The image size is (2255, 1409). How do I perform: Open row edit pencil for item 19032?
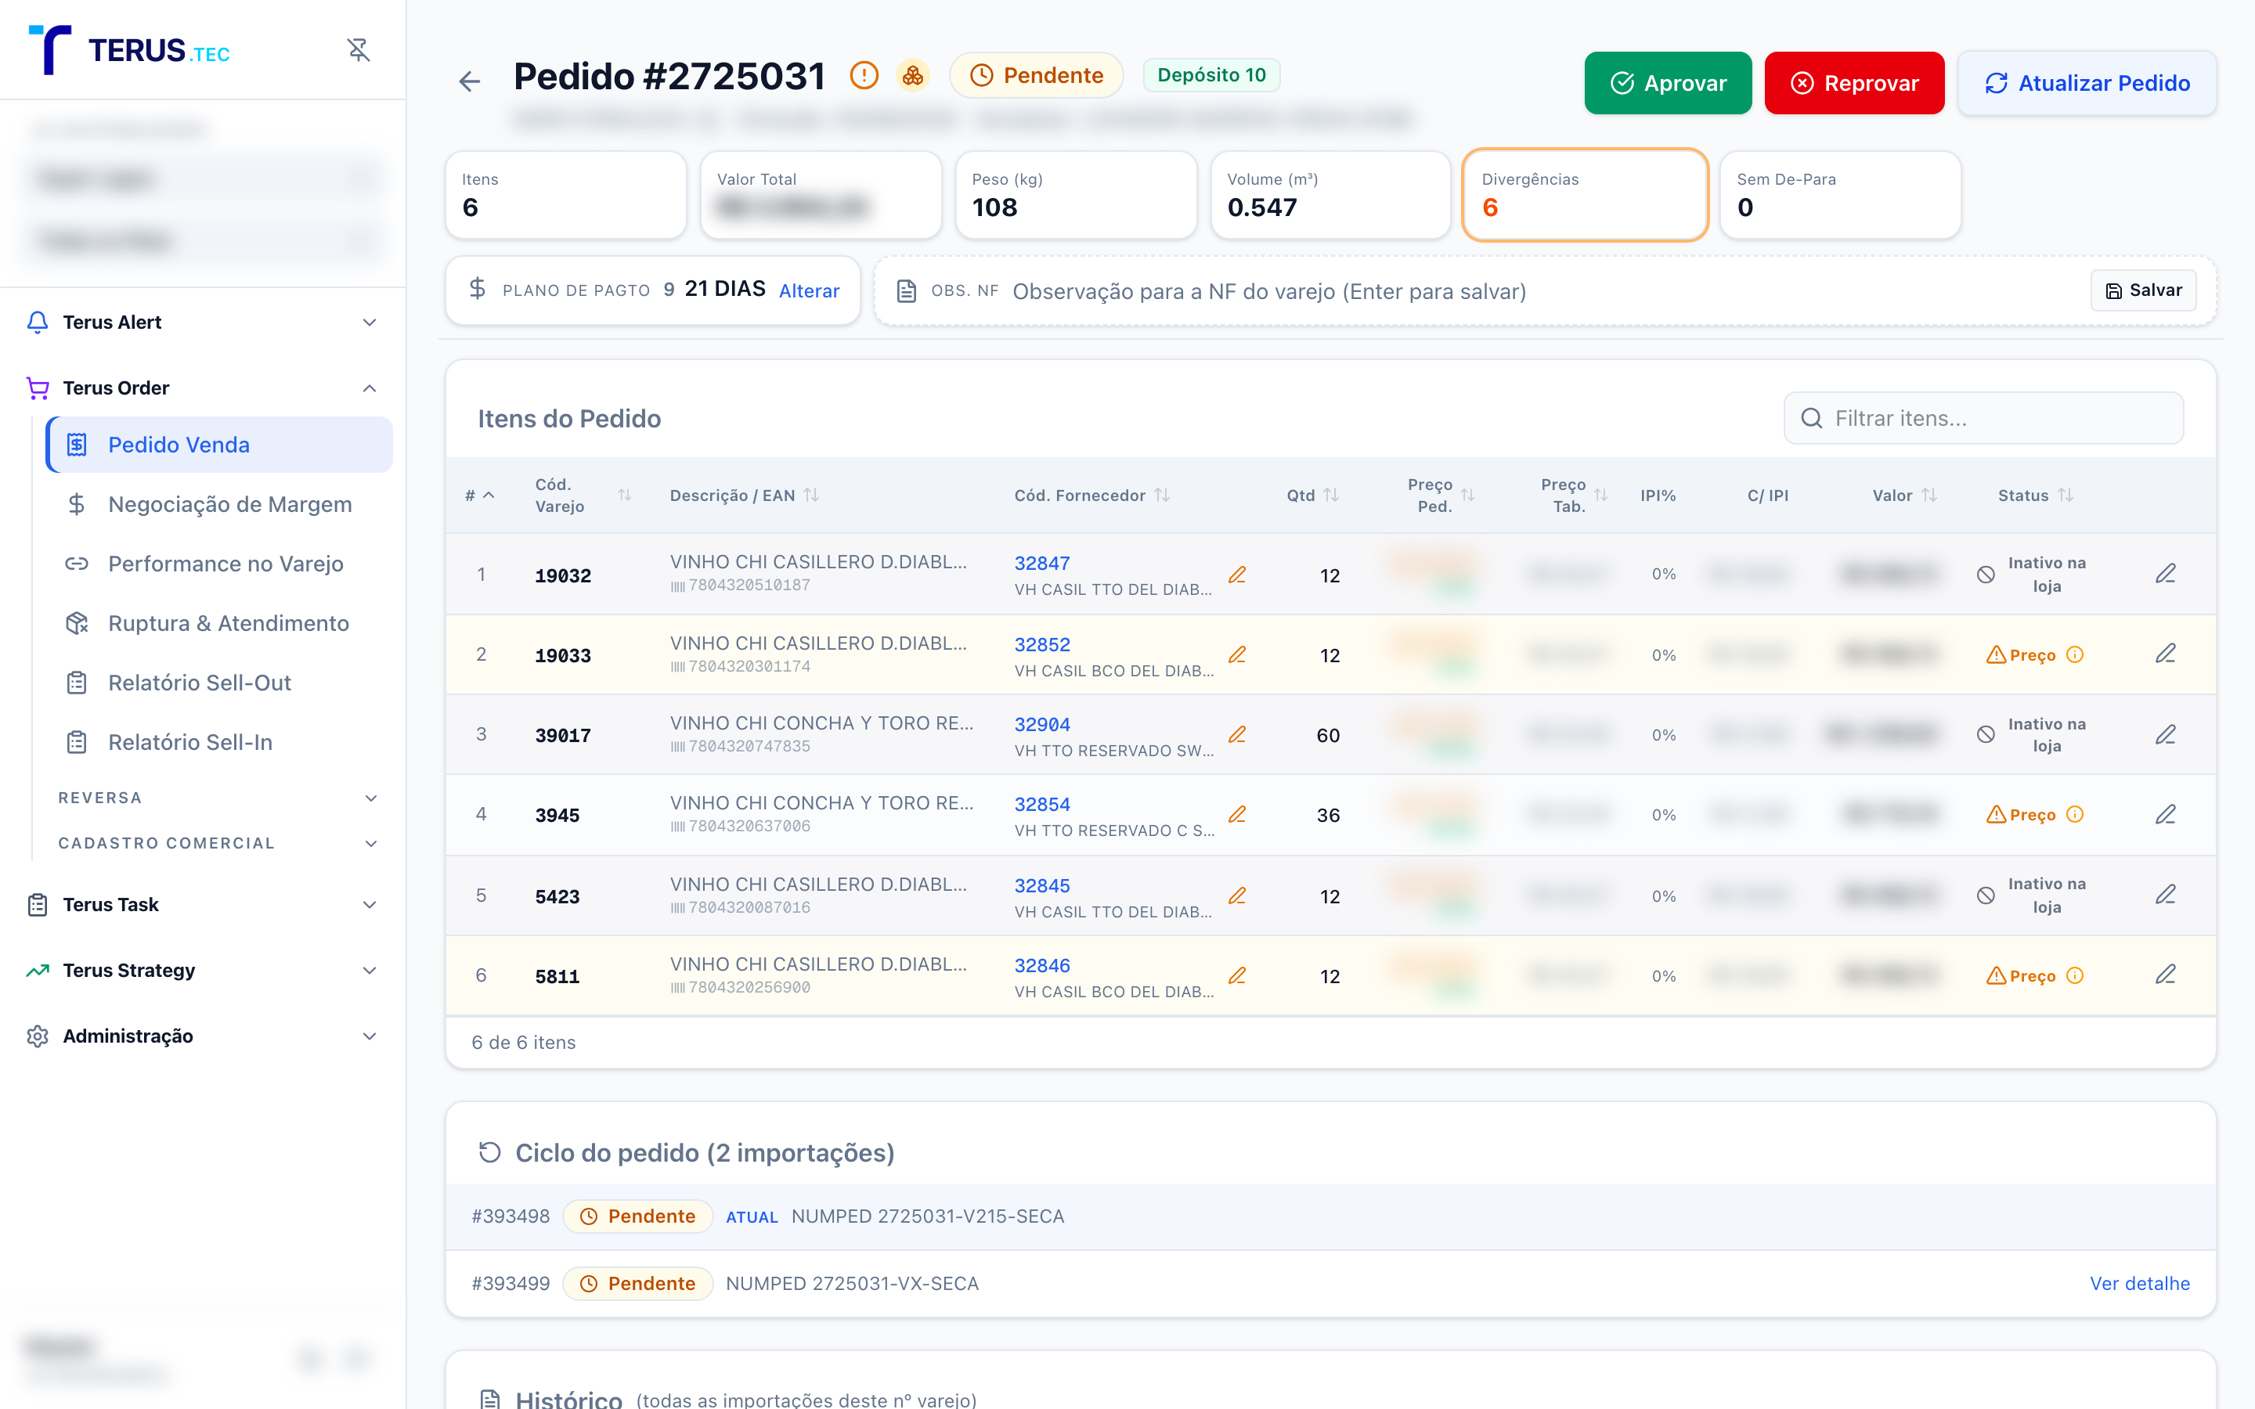click(2166, 574)
